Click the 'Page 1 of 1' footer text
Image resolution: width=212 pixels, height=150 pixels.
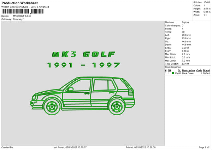[x=205, y=148]
